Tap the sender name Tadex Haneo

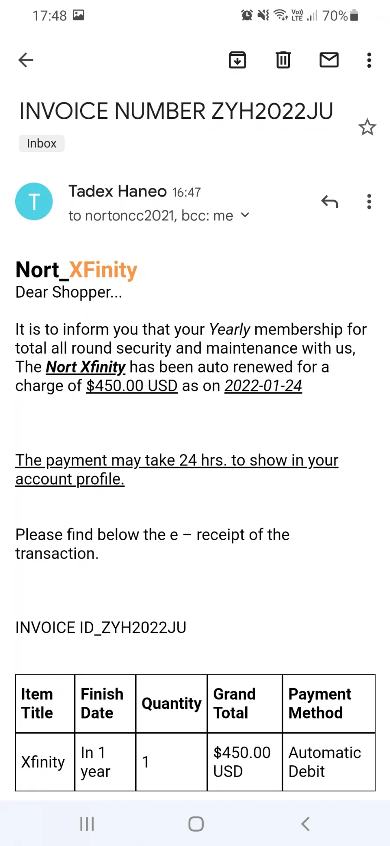[x=117, y=191]
